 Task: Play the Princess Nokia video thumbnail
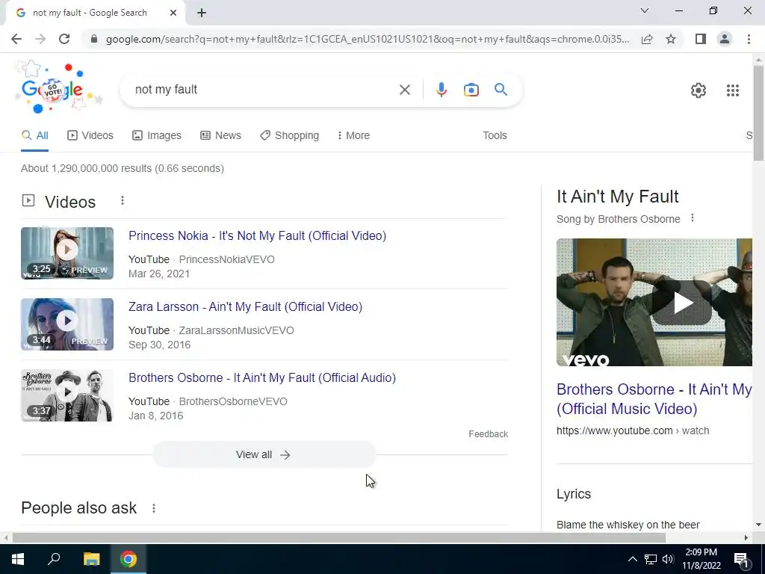point(66,253)
